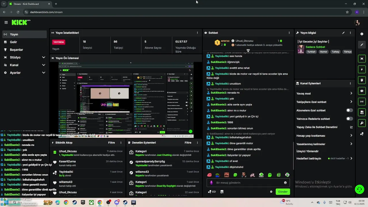Select Başarılar in the left sidebar
This screenshot has width=368, height=207.
pyautogui.click(x=24, y=49)
